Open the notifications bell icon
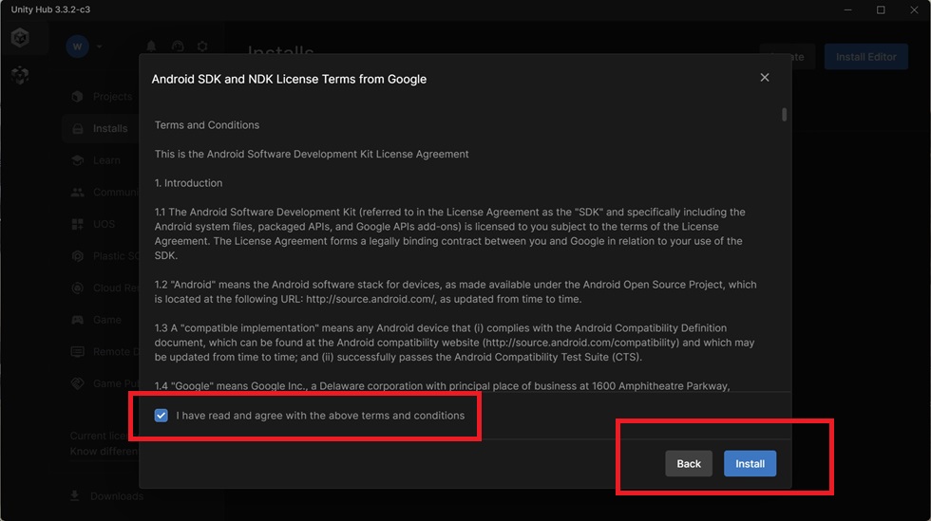The width and height of the screenshot is (931, 521). pos(151,47)
